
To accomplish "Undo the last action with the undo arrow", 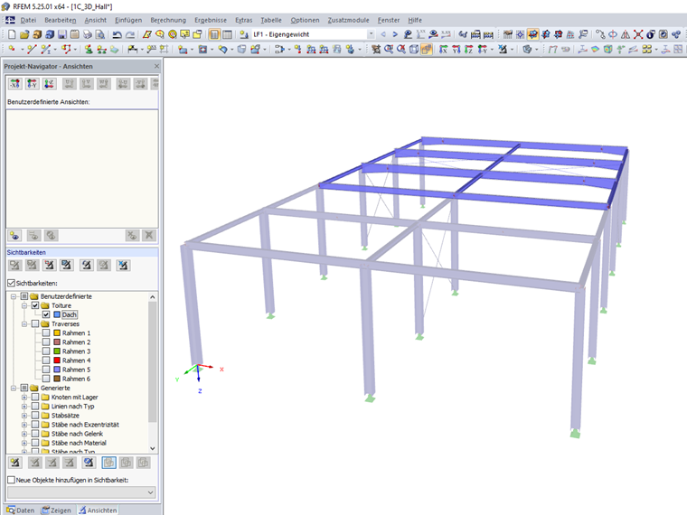I will (117, 34).
